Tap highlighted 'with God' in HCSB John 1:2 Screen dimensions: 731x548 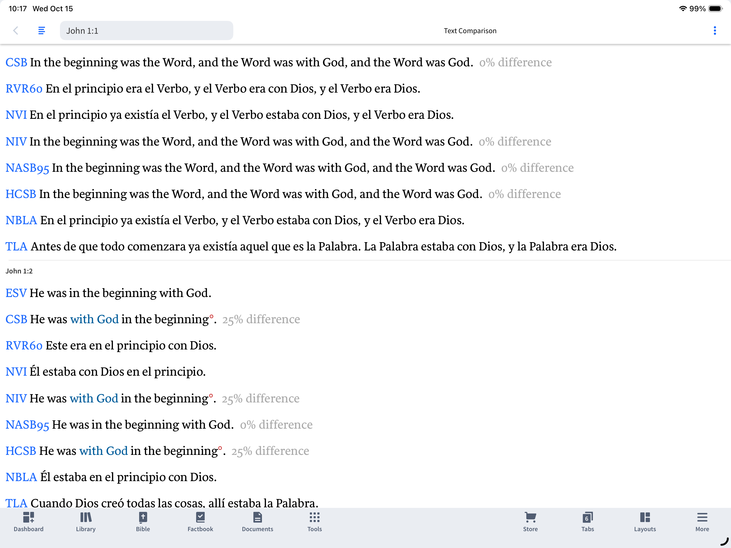point(104,451)
